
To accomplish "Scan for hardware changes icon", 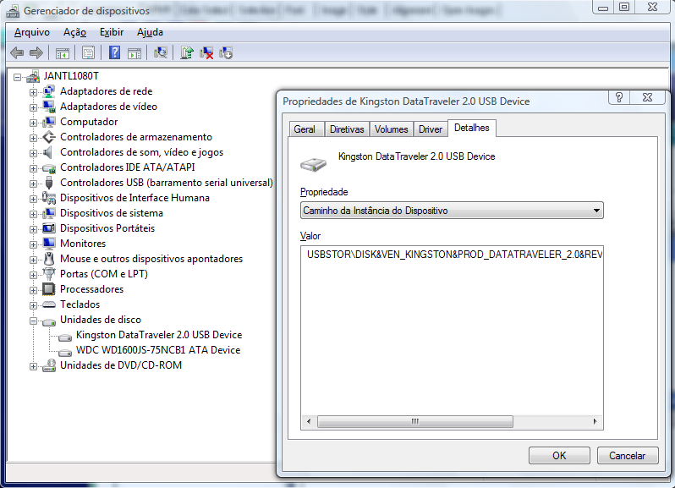I will click(161, 53).
